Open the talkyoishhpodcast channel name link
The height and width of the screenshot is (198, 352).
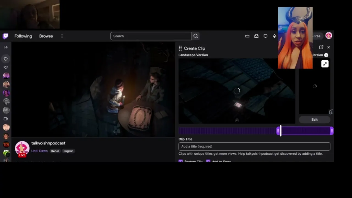click(x=48, y=143)
